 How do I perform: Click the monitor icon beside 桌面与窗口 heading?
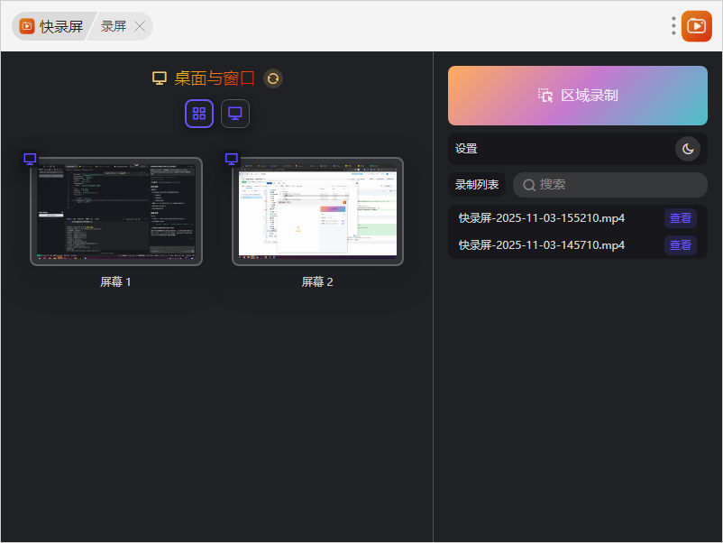point(160,78)
